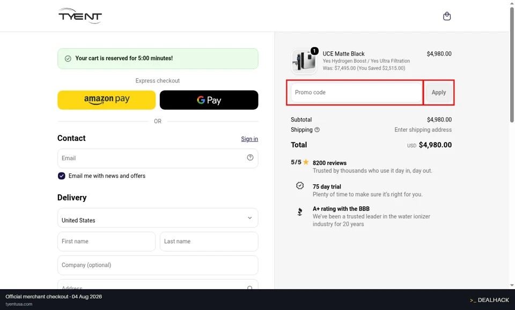
Task: Click the 75 day trial badge icon
Action: click(x=300, y=186)
